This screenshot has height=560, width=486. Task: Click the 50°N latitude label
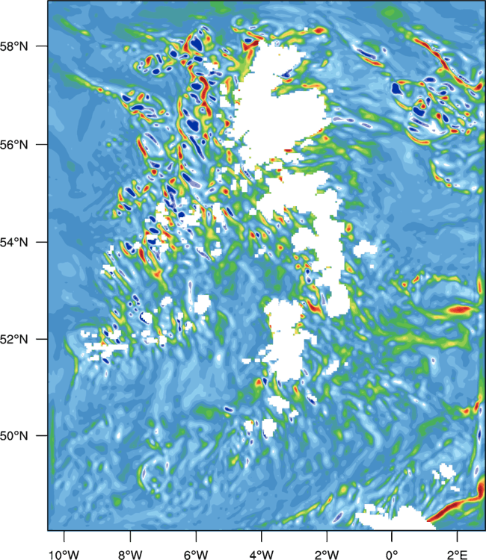[13, 436]
